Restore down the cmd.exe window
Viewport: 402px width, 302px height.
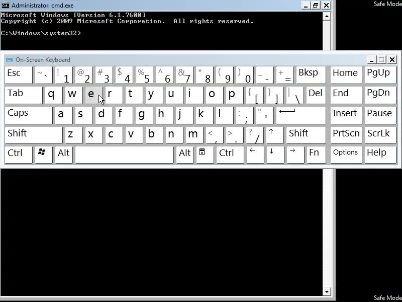(x=316, y=5)
